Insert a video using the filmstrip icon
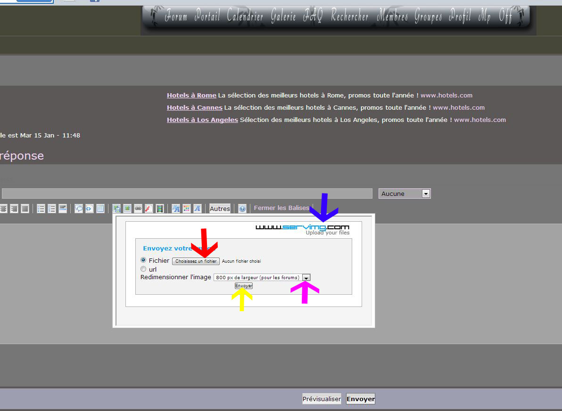 [x=159, y=209]
